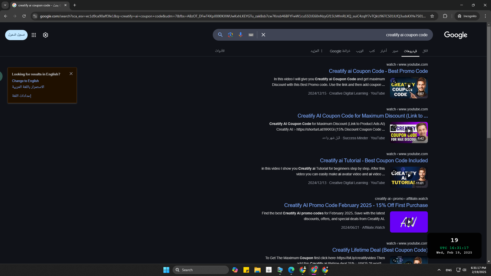Open Chrome tab search dropdown arrow
491x276 pixels.
pyautogui.click(x=5, y=5)
